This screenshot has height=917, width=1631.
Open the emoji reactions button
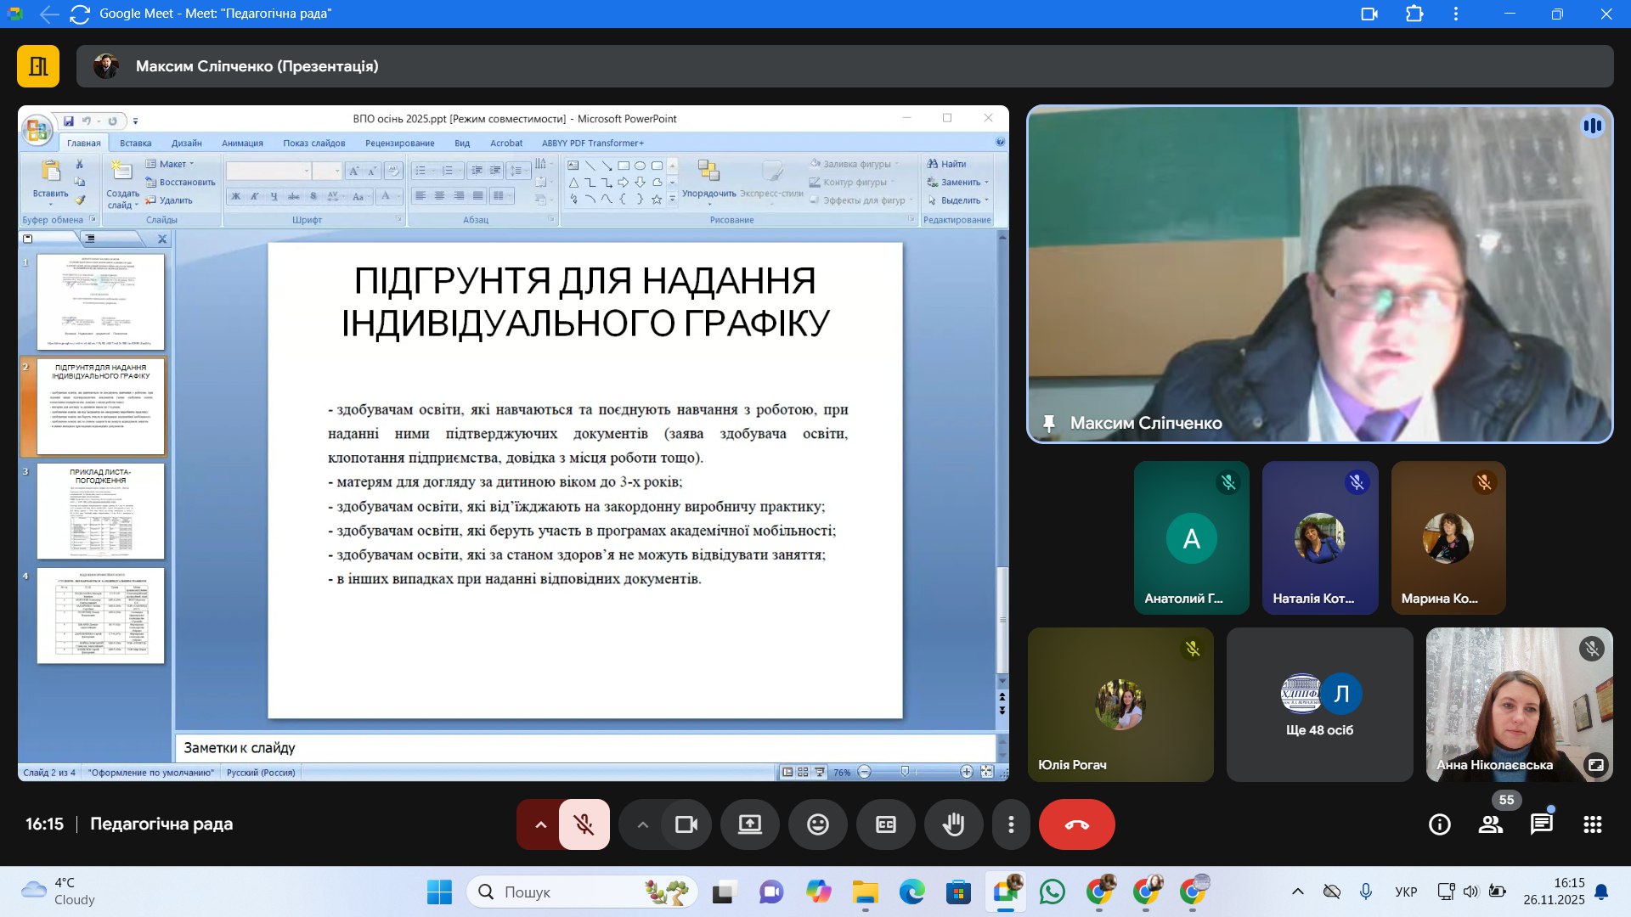817,824
